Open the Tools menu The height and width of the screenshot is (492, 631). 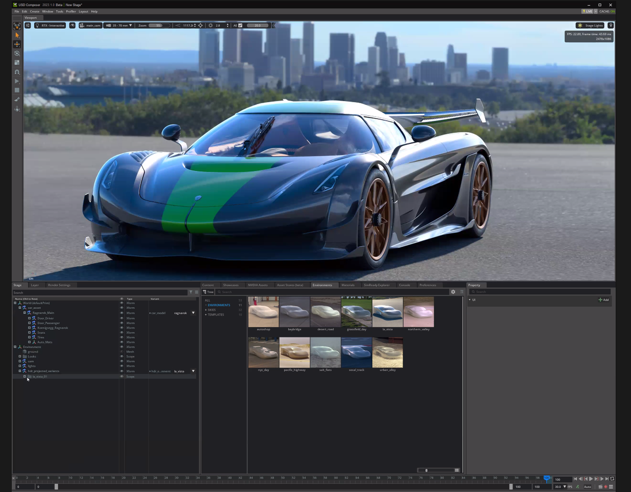pos(59,11)
